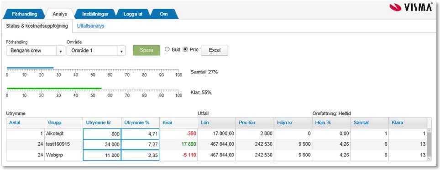Click Utrymme % field showing 7,27
This screenshot has width=440, height=170.
140,144
